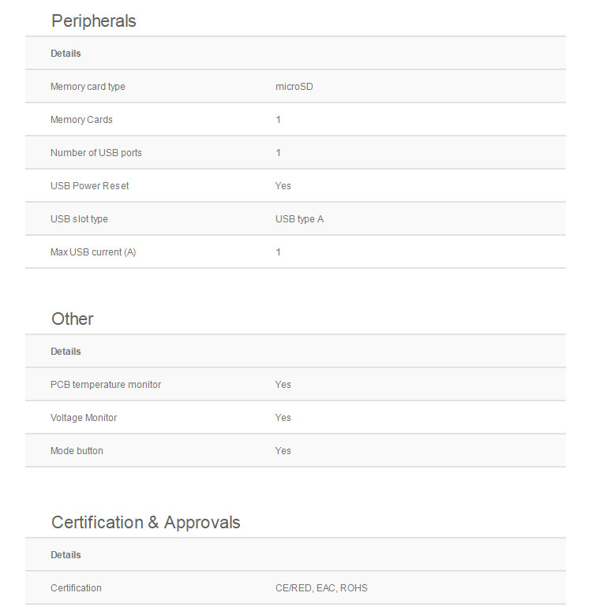Click the Voltage Monitor label

tap(84, 418)
